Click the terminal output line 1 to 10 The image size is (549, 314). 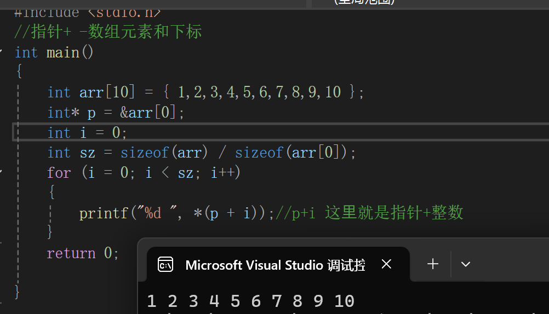[251, 301]
